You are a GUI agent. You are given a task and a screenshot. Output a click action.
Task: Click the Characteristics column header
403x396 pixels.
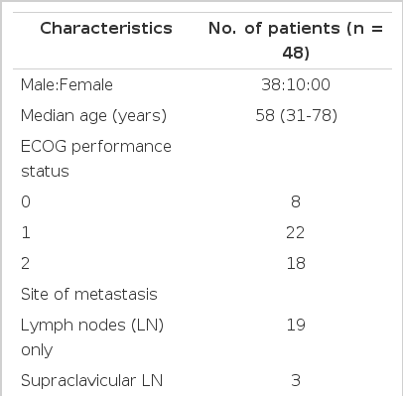click(106, 29)
